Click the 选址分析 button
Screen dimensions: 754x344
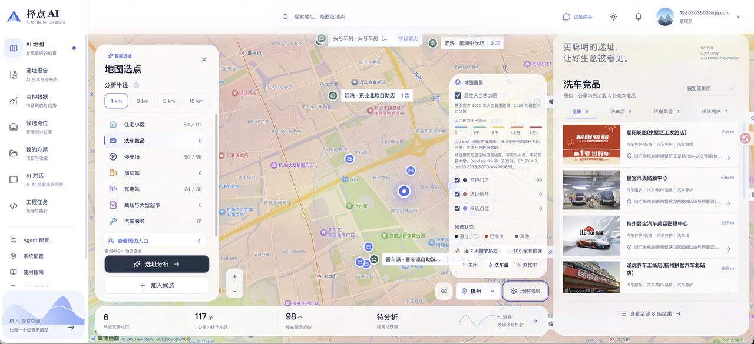[x=157, y=264]
